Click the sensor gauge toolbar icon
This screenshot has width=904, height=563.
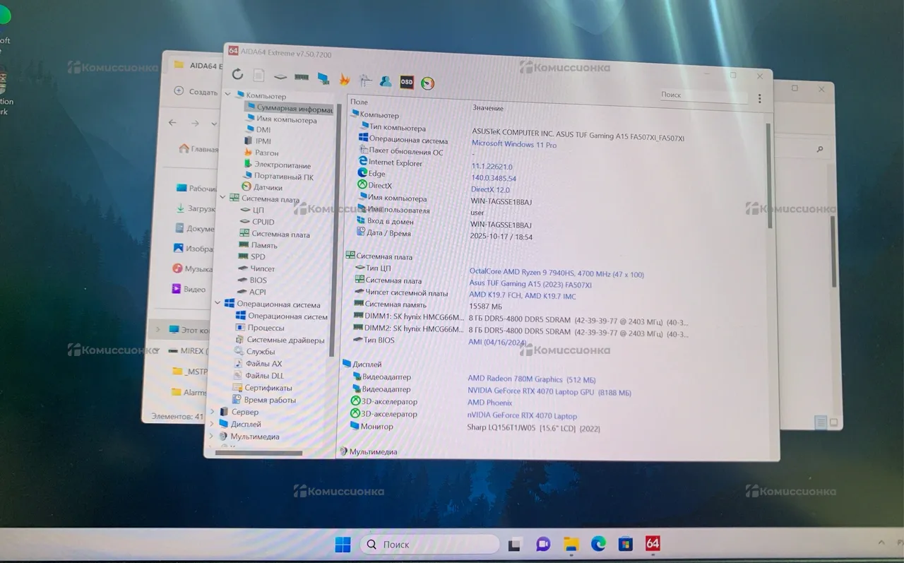pyautogui.click(x=428, y=83)
